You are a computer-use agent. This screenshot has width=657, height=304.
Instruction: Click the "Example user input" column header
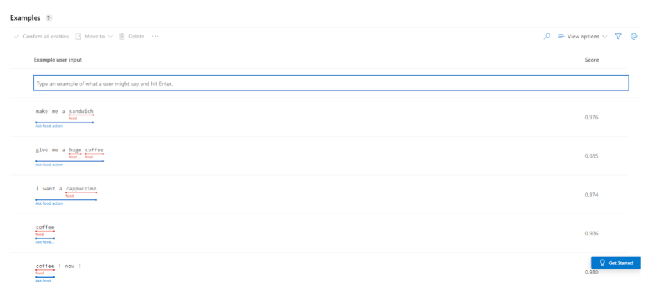[58, 60]
